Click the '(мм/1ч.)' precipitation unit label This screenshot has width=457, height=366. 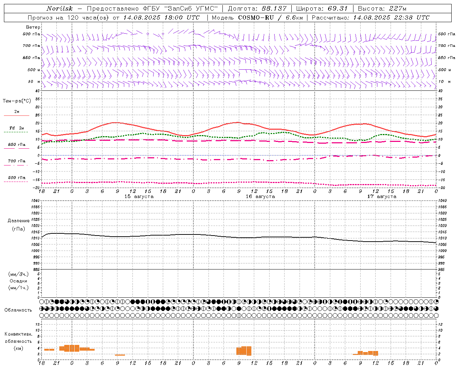19,288
